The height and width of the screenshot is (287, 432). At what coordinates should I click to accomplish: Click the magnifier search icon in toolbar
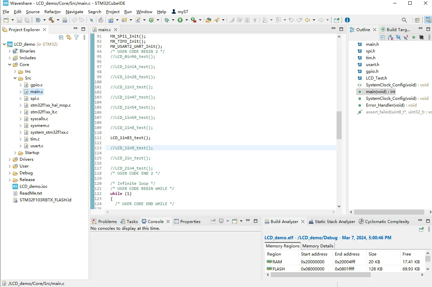[x=404, y=20]
